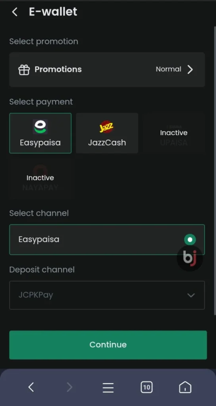The image size is (216, 406).
Task: Tap the inactive UPAISA payment tile
Action: (174, 133)
